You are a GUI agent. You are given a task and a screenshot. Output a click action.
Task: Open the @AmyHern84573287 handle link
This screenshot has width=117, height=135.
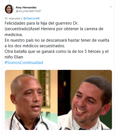29,11
